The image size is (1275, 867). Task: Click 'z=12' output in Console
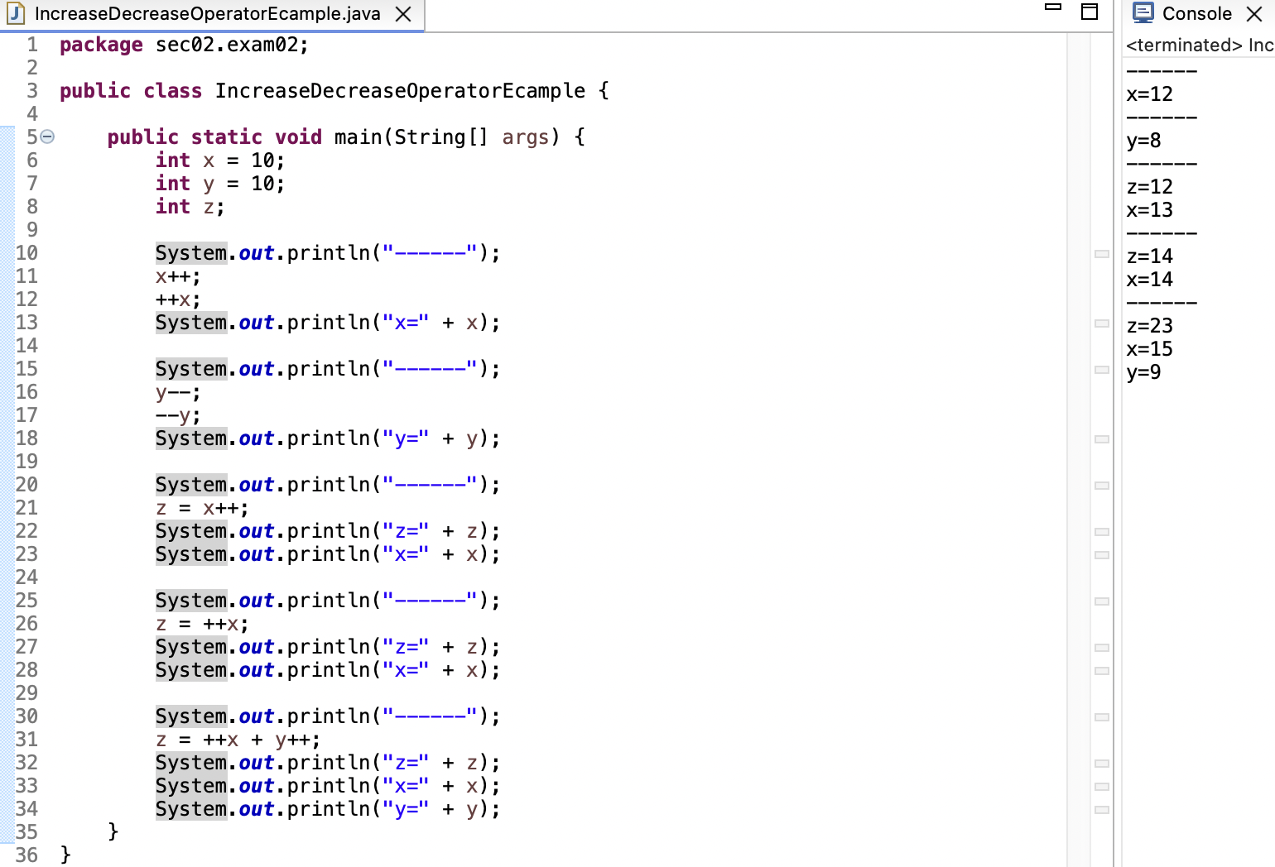1149,187
